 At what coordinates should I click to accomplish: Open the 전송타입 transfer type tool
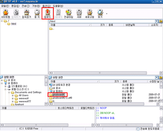pos(68,14)
